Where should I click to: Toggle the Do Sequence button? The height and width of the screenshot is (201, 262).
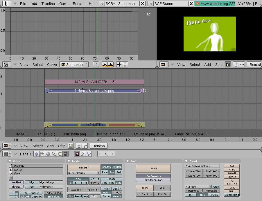(x=153, y=176)
